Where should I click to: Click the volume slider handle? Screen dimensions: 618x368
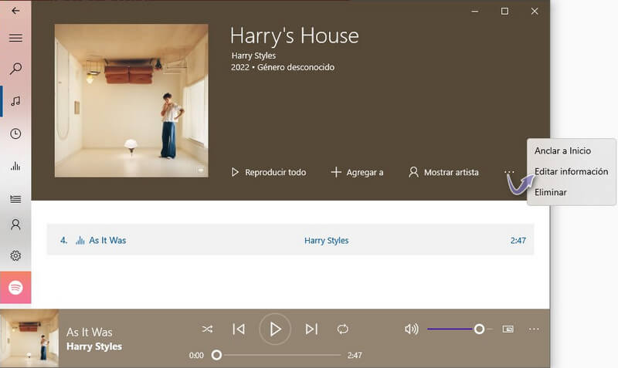(x=479, y=329)
